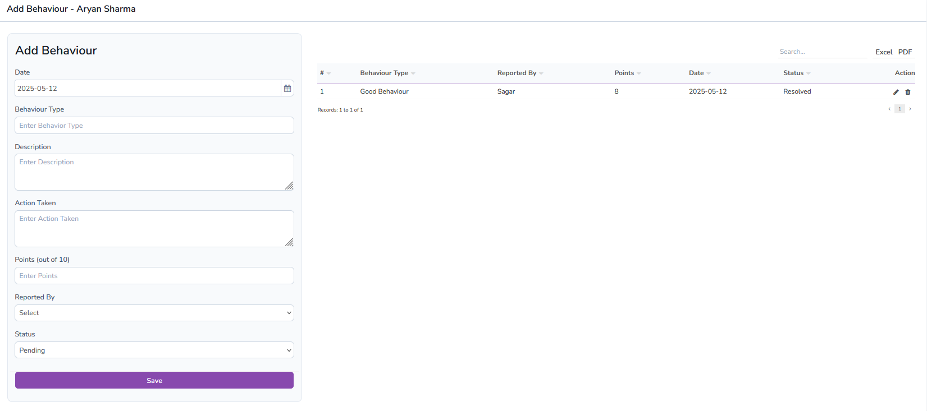Screen dimensions: 927x411
Task: Click into the Action Taken text area
Action: [154, 229]
